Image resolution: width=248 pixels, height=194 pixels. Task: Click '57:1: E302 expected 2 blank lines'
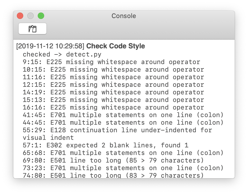(105, 145)
